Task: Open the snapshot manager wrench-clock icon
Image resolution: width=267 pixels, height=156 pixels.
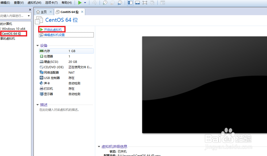Action: (x=120, y=3)
